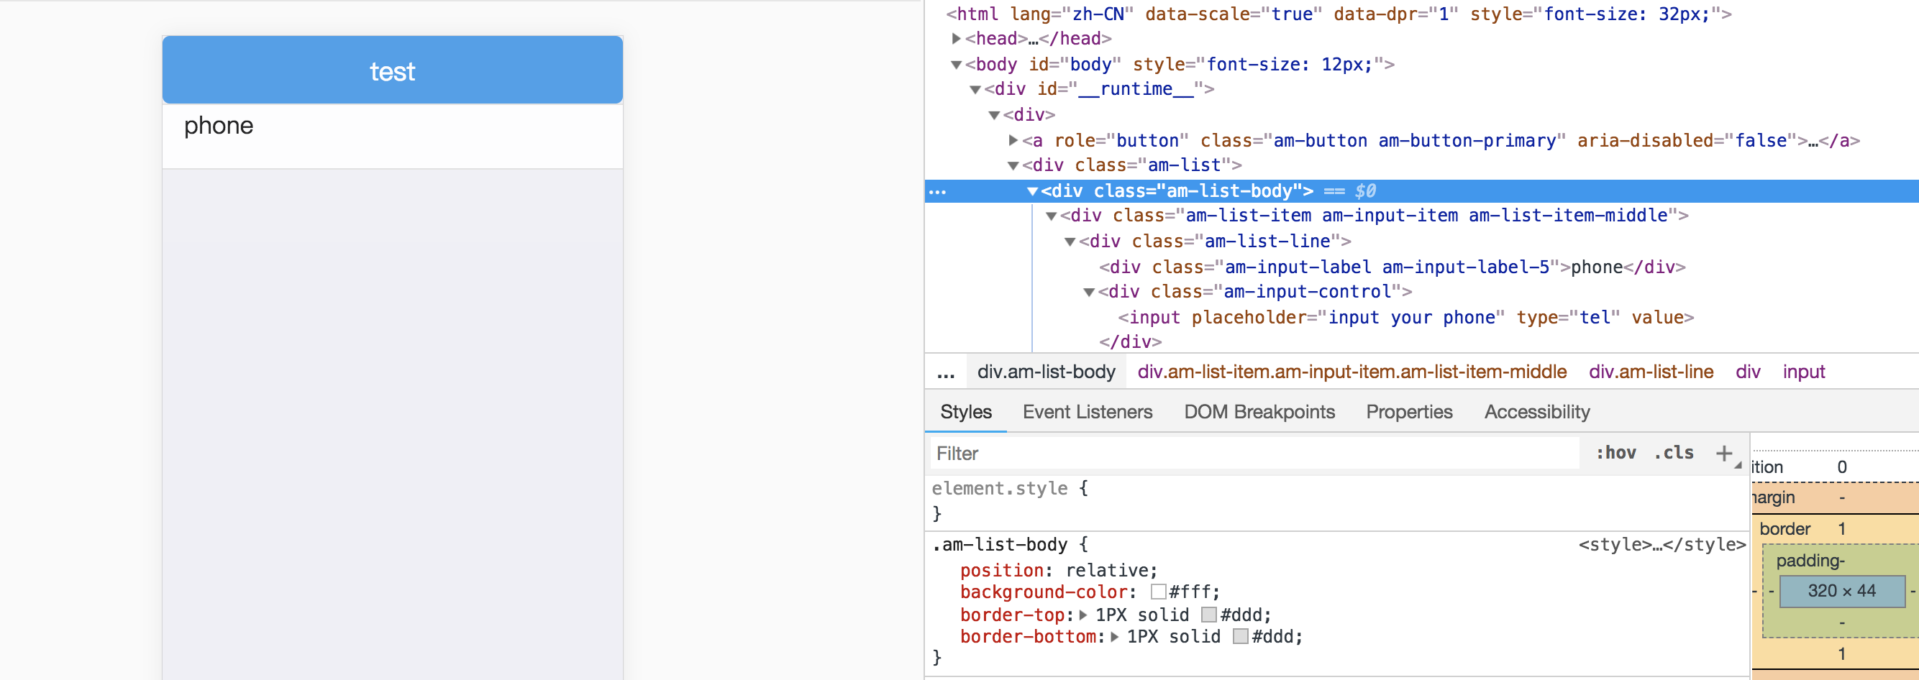1919x680 pixels.
Task: Select div.am-list-item breadcrumb entry
Action: [x=1351, y=372]
